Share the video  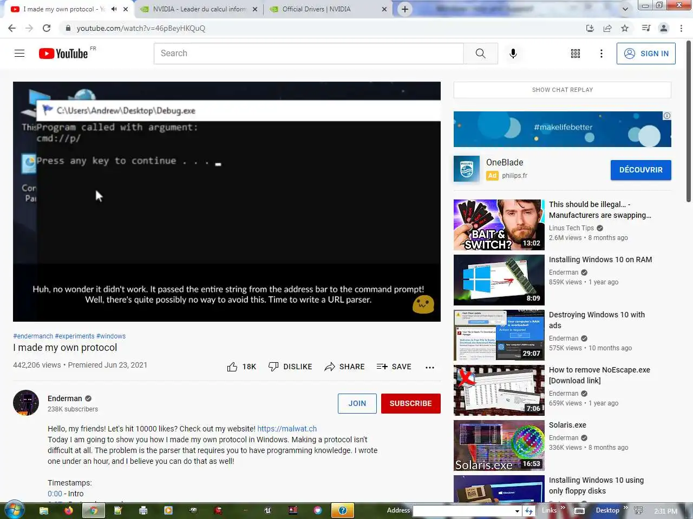click(x=344, y=367)
